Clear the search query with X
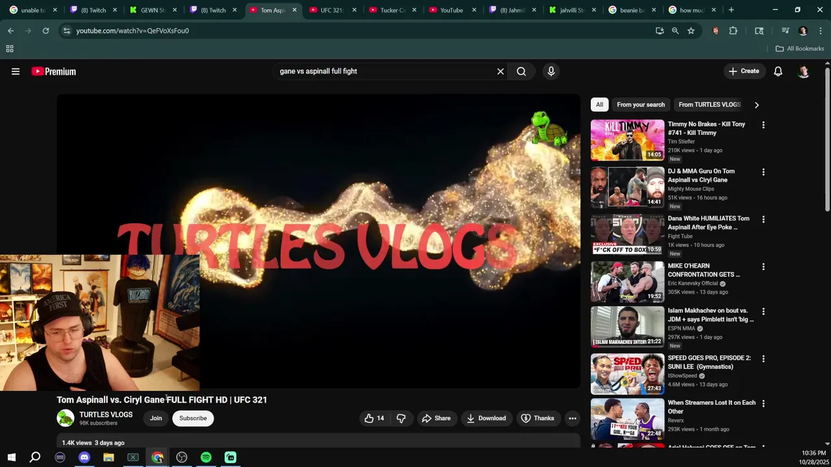Screen dimensions: 831x467 click(501, 71)
